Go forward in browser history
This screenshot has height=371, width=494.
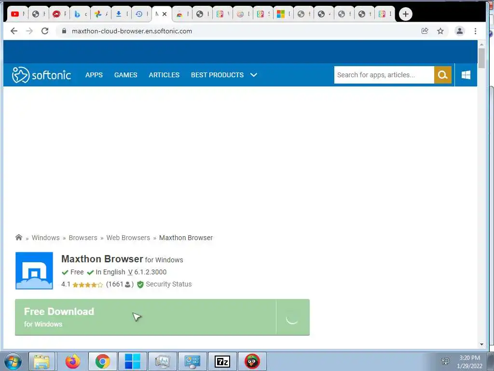29,31
